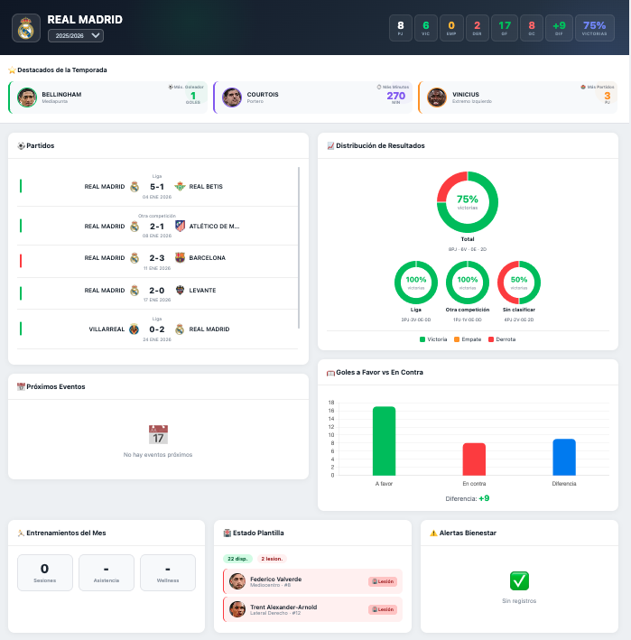This screenshot has height=640, width=631.
Task: Click the Total 75% donut chart
Action: (468, 202)
